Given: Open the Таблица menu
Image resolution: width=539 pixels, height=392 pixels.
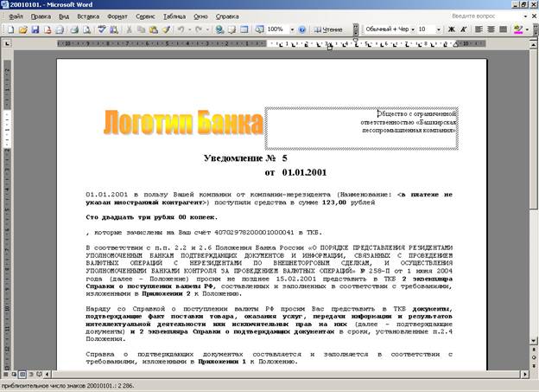Looking at the screenshot, I should coord(174,16).
